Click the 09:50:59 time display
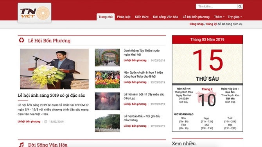The width and height of the screenshot is (262, 147). click(x=184, y=99)
